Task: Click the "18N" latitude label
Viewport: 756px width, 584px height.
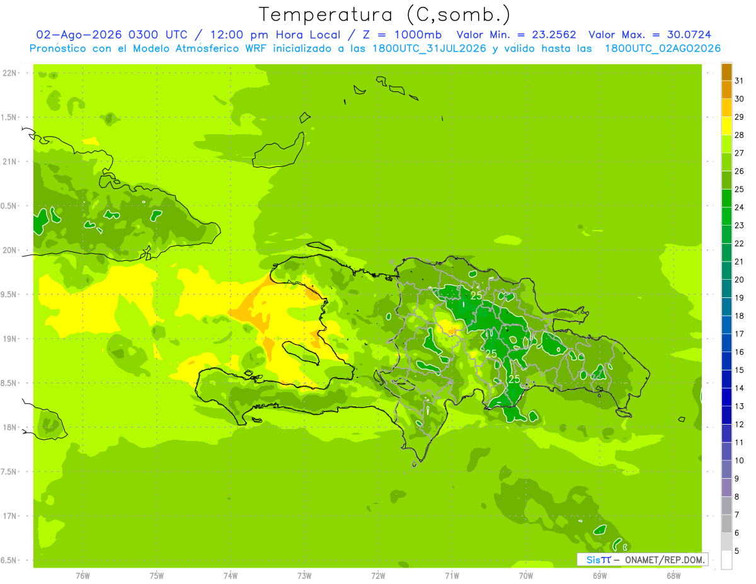Action: point(10,428)
